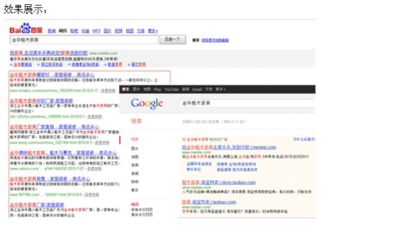Open result 金华铸铁船木家具、船木马赛克

coord(63,153)
